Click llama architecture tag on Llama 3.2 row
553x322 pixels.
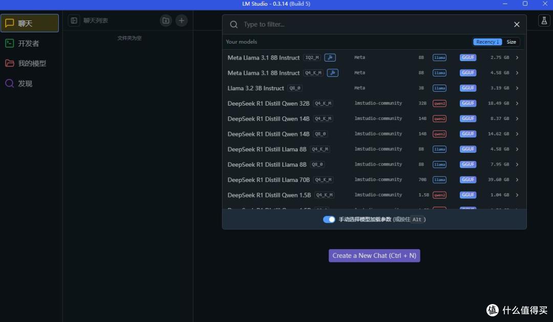pos(439,88)
